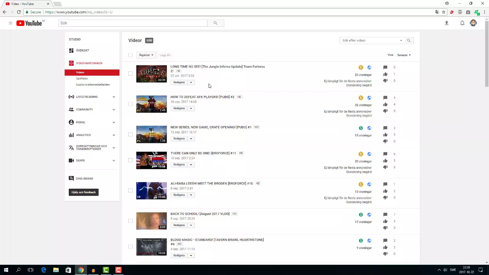The image size is (489, 275).
Task: Open the account avatar menu
Action: [473, 23]
